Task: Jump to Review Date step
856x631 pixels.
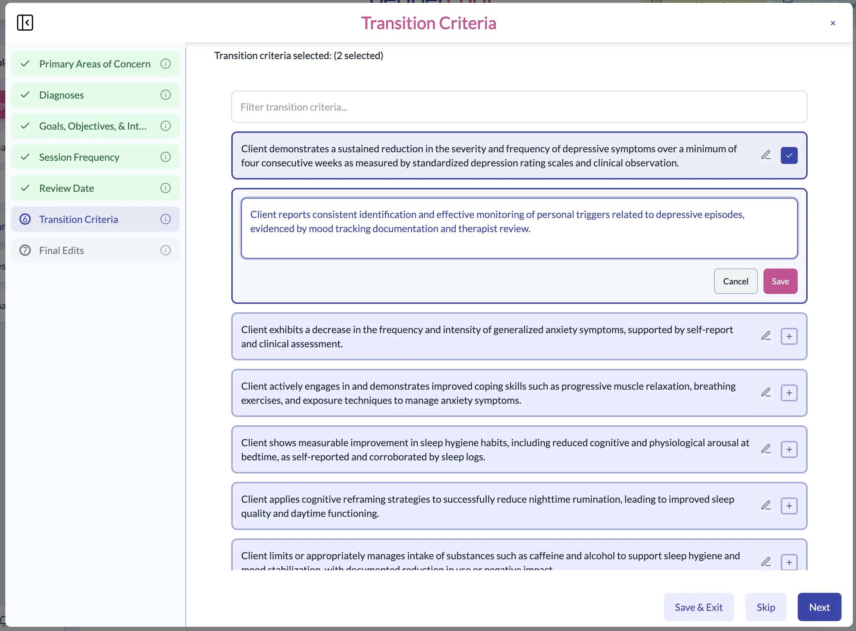Action: click(x=66, y=188)
